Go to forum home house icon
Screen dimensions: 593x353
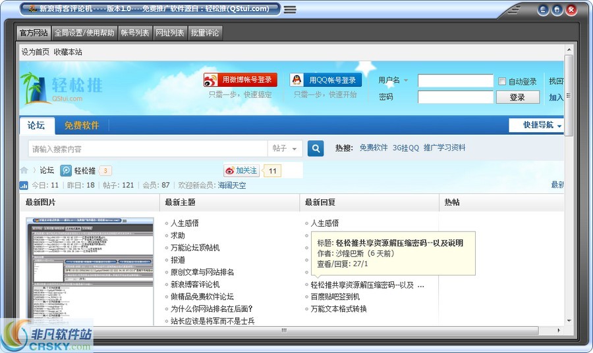pyautogui.click(x=24, y=170)
